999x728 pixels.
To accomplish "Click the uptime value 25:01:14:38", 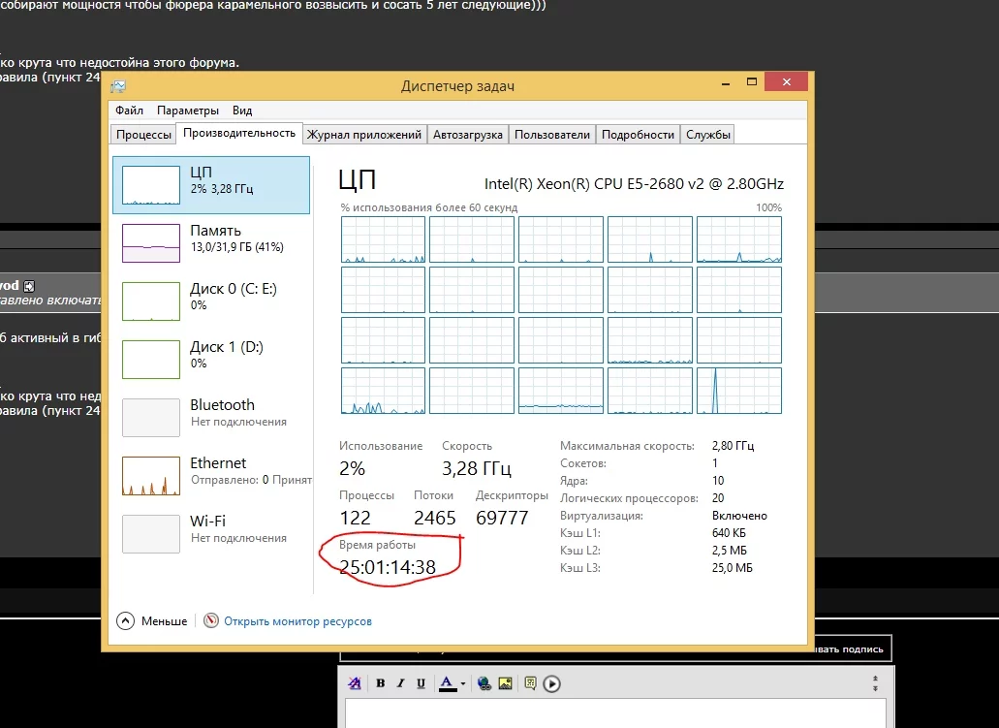I will (388, 567).
